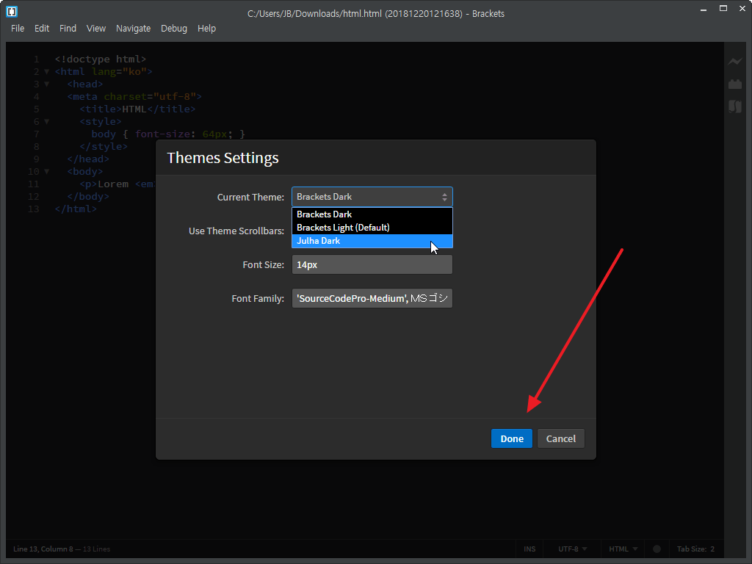Collapse the head tag fold on line 3
Viewport: 752px width, 564px height.
point(46,84)
